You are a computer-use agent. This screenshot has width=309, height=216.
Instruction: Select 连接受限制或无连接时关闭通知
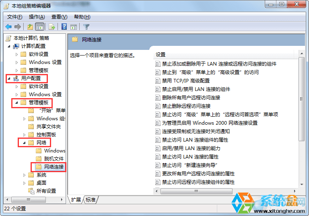click(196, 132)
